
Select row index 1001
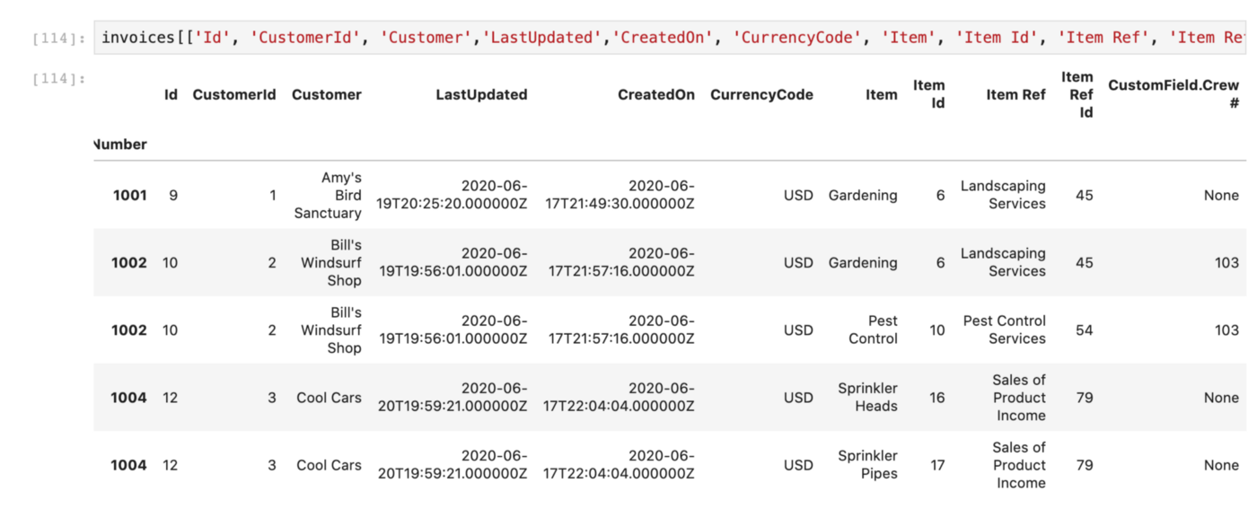point(129,195)
